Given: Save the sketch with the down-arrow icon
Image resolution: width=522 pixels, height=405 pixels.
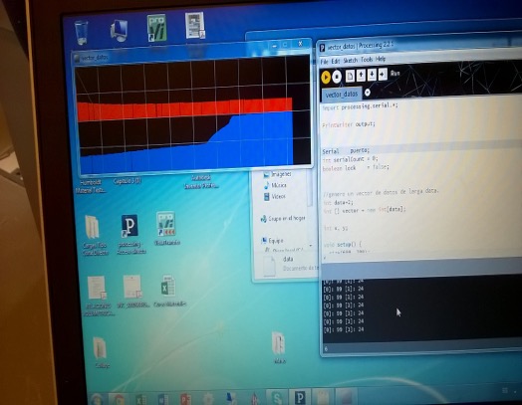Looking at the screenshot, I should pos(372,75).
